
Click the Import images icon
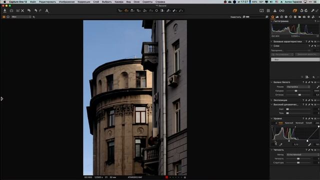[5, 10]
